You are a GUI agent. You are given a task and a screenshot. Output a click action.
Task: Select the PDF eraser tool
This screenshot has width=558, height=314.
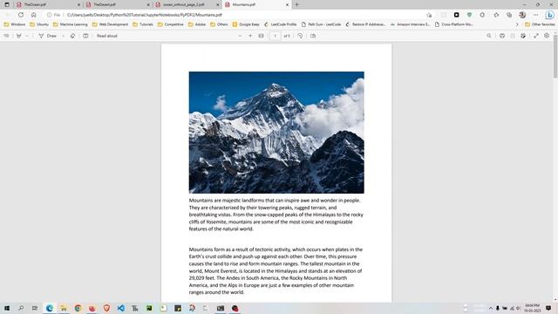click(72, 36)
